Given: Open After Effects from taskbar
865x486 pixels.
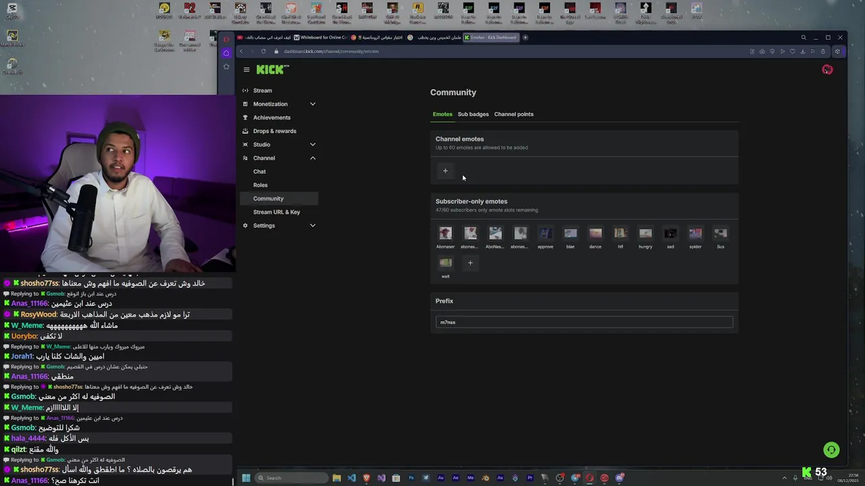Looking at the screenshot, I should click(x=455, y=478).
